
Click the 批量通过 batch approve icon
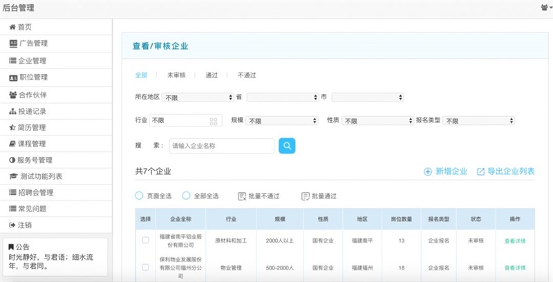[305, 196]
